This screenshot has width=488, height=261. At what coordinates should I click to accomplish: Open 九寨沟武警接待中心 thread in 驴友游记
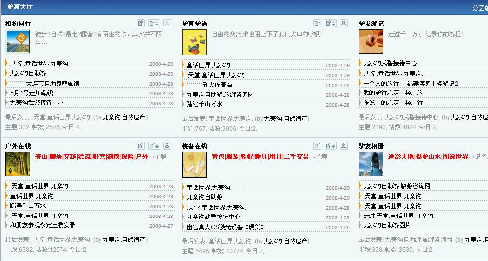(x=390, y=63)
